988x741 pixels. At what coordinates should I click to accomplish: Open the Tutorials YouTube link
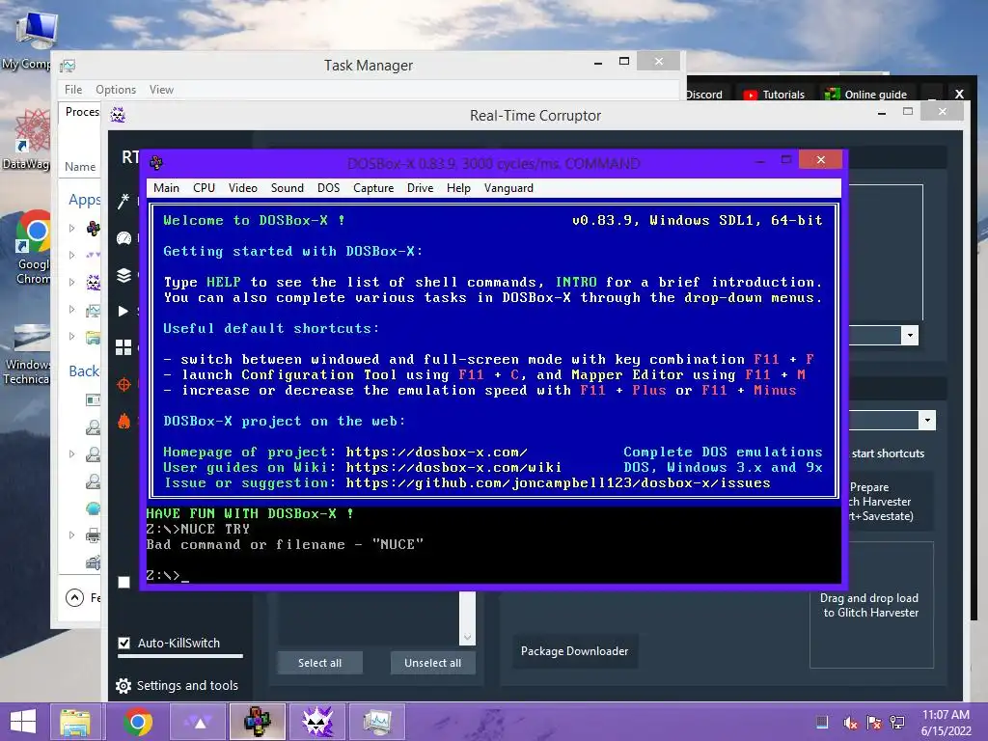pos(775,95)
